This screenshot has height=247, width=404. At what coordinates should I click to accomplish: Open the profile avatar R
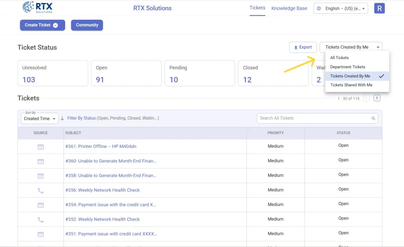click(x=379, y=8)
